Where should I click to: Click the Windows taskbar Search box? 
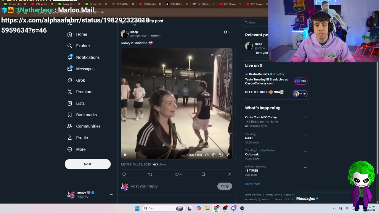coord(163,208)
